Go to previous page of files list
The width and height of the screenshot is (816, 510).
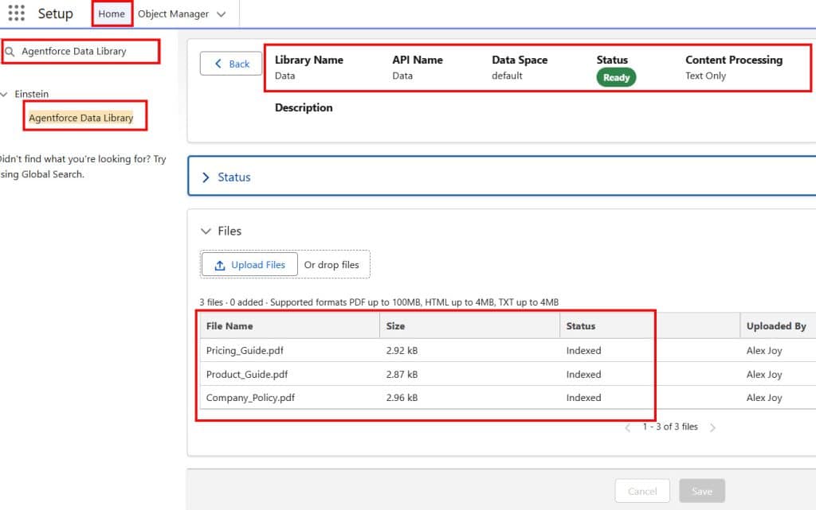tap(628, 427)
